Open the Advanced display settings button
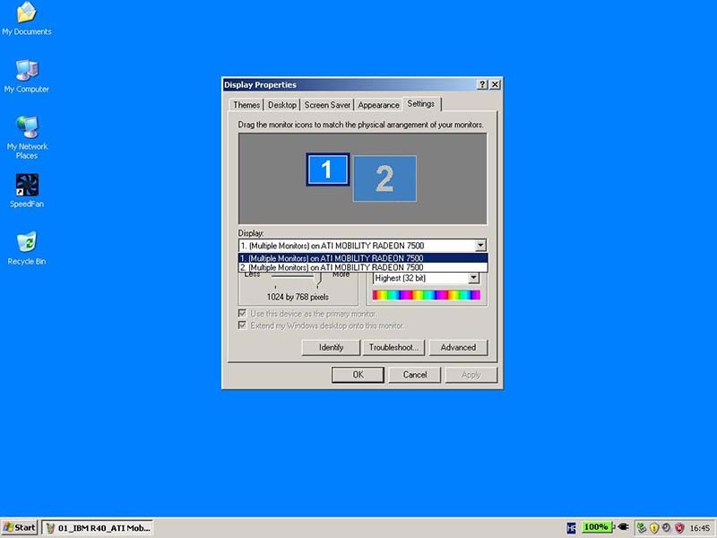Screen dimensions: 717x538 457,347
